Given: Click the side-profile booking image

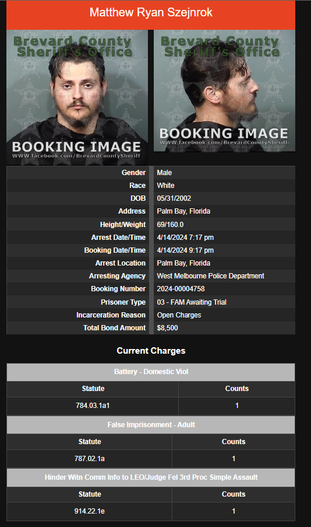Looking at the screenshot, I should 224,90.
